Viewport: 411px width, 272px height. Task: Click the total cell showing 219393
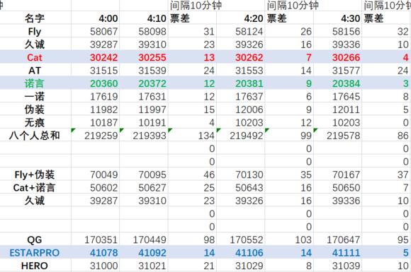click(144, 136)
